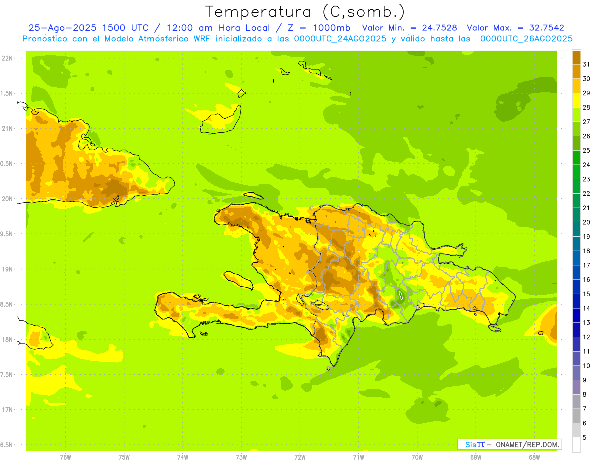Click color bar segment between 6 and 7

coord(576,416)
